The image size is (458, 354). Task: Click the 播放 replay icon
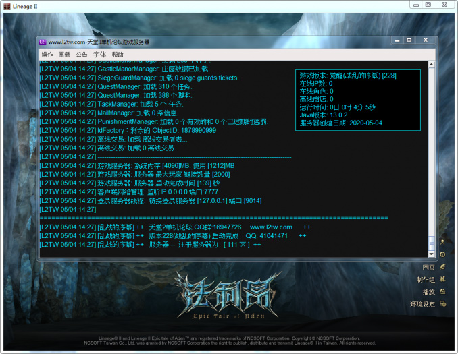click(x=442, y=291)
